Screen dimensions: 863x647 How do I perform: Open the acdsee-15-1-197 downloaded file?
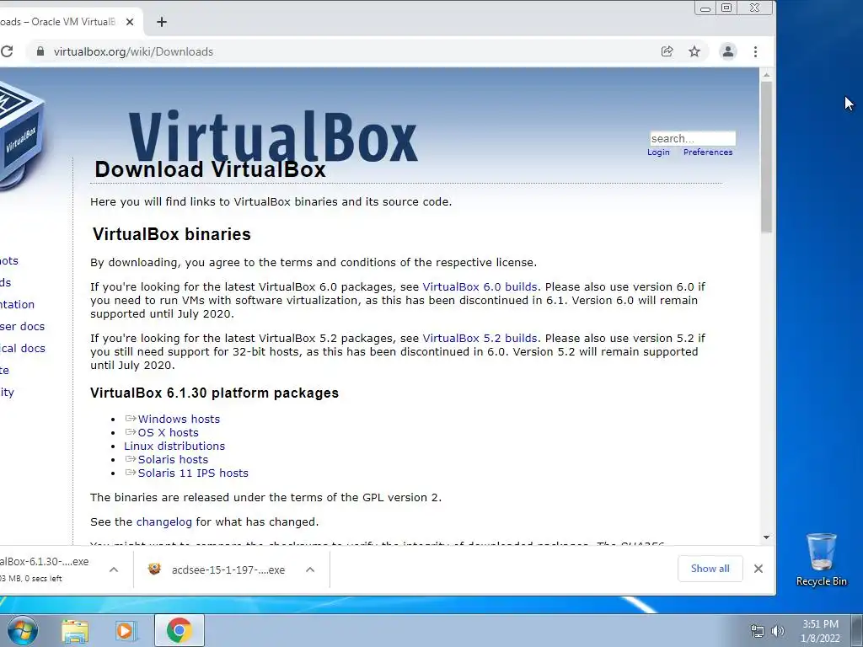(x=228, y=570)
